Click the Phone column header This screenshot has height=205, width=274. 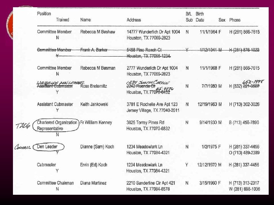235,20
